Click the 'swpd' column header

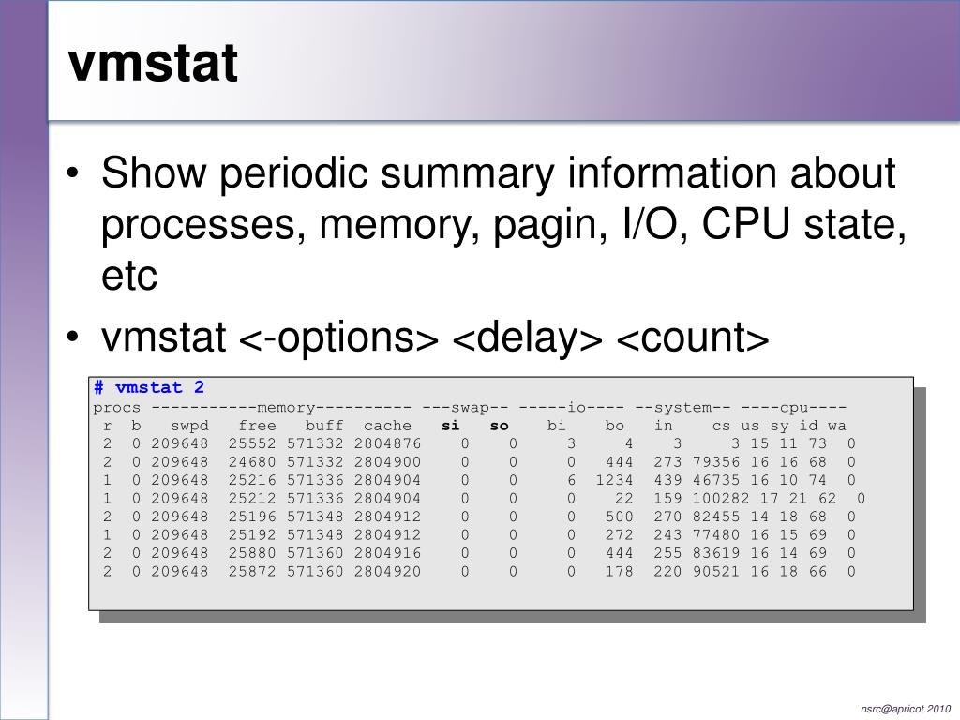189,427
